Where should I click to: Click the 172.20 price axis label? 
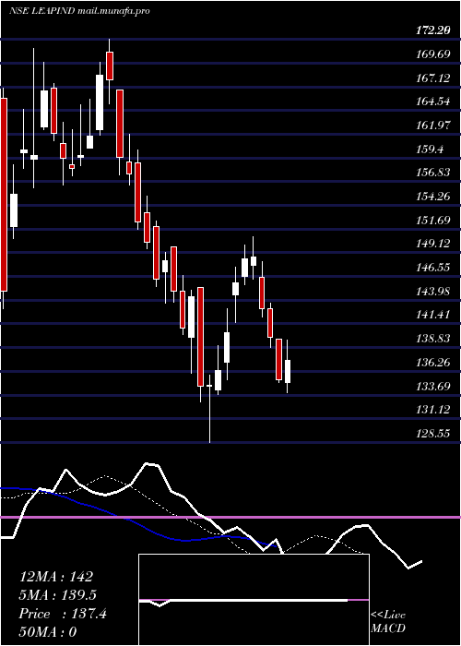point(435,30)
